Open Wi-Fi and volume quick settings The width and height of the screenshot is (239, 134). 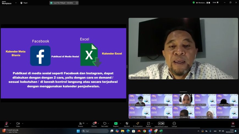[221, 131]
